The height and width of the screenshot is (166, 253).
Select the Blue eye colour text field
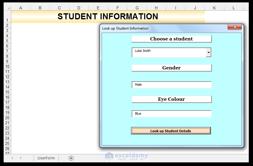[x=172, y=114]
